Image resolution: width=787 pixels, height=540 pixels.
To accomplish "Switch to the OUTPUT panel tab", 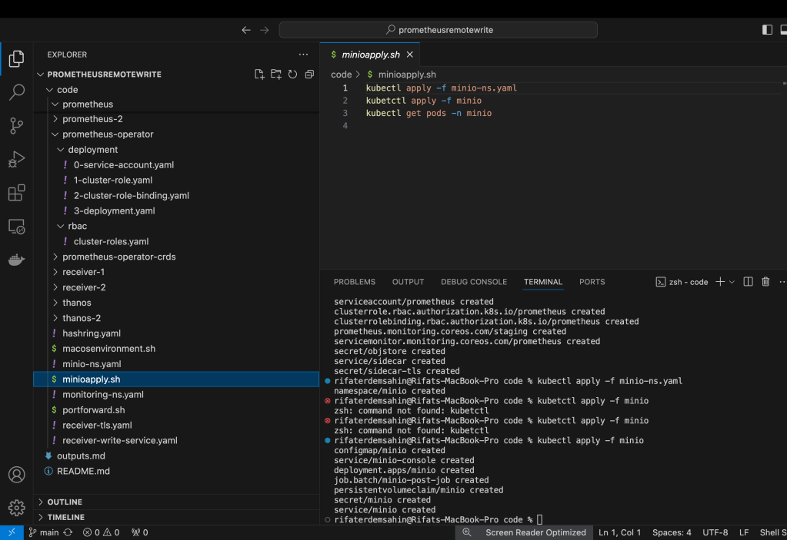I will 408,282.
